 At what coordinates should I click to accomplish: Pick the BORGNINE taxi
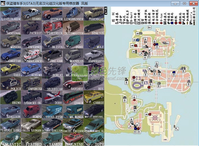pos(73,139)
